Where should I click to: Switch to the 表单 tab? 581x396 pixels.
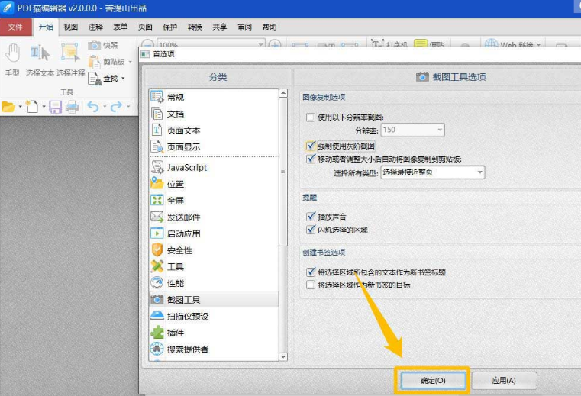[120, 27]
